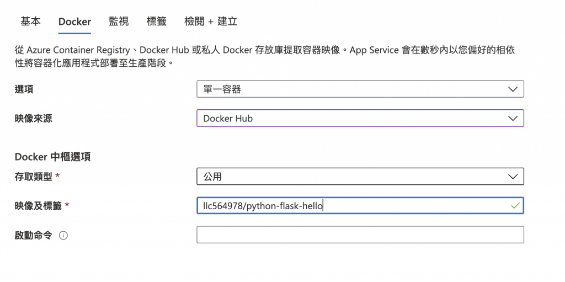Click the description paragraph mentioning Azure Container Registry

[265, 57]
